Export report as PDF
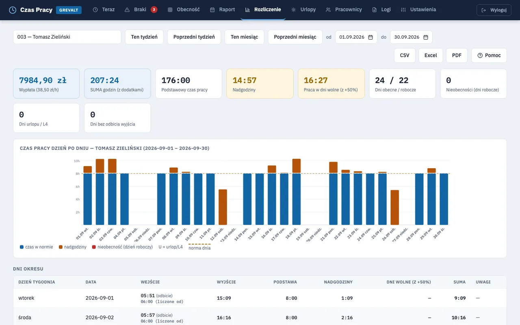520x325 pixels. 457,55
